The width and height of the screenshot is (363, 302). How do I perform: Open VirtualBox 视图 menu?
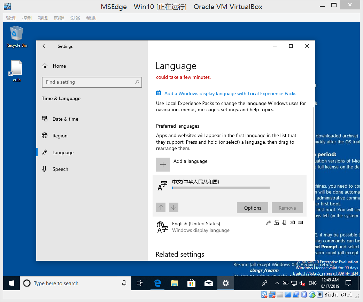(x=43, y=18)
